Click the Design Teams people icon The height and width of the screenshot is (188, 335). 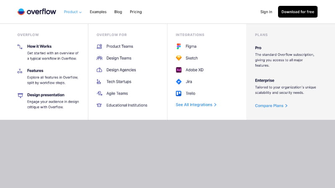click(99, 58)
